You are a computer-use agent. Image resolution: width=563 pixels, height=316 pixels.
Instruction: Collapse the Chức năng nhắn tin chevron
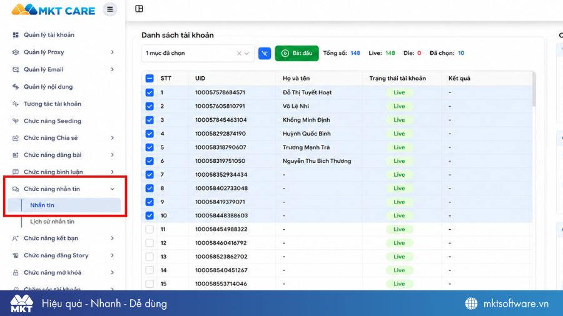coord(113,189)
